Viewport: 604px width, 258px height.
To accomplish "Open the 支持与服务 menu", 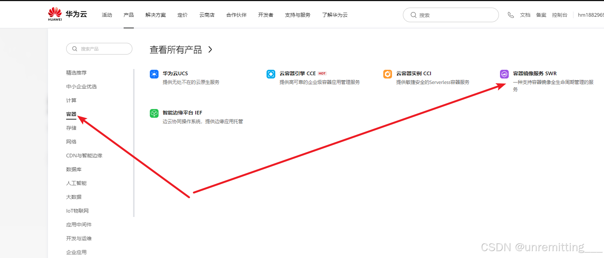I will [x=298, y=15].
